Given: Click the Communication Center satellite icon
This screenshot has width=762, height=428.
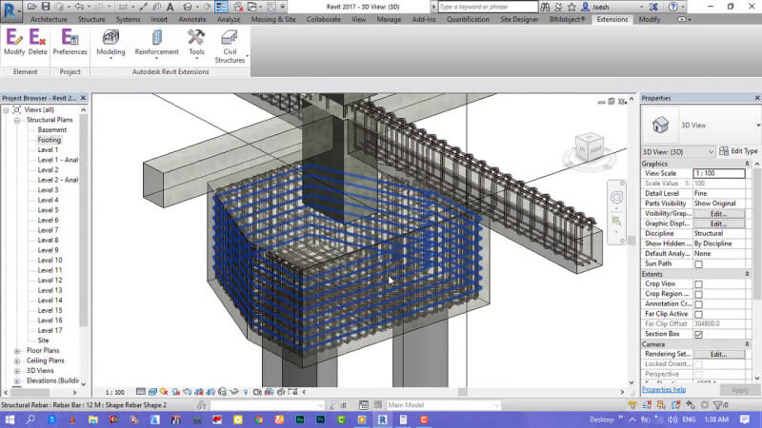Looking at the screenshot, I should pyautogui.click(x=558, y=7).
